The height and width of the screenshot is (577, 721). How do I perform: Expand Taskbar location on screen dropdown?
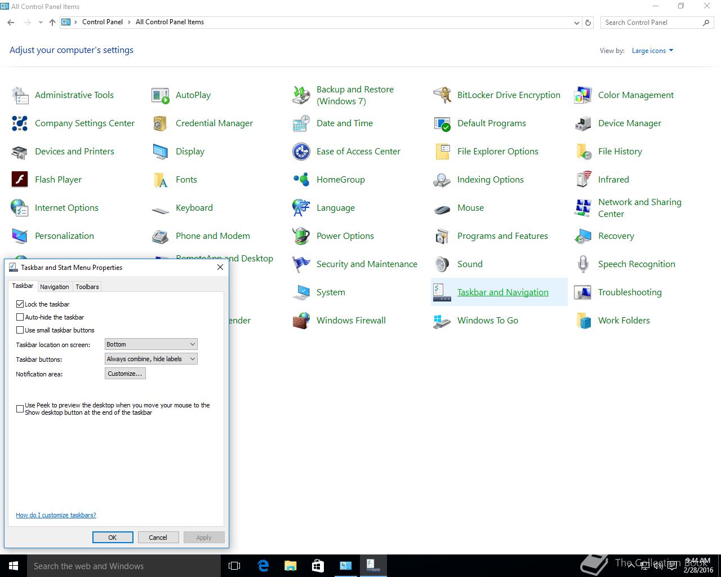pos(151,344)
